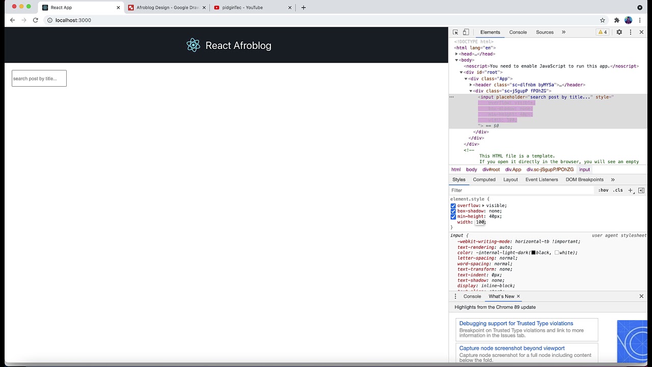Edit the width value field 100
The width and height of the screenshot is (652, 367).
480,222
